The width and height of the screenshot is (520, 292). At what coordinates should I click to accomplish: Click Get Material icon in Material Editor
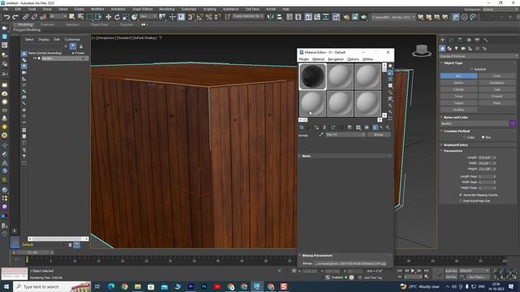coord(301,127)
